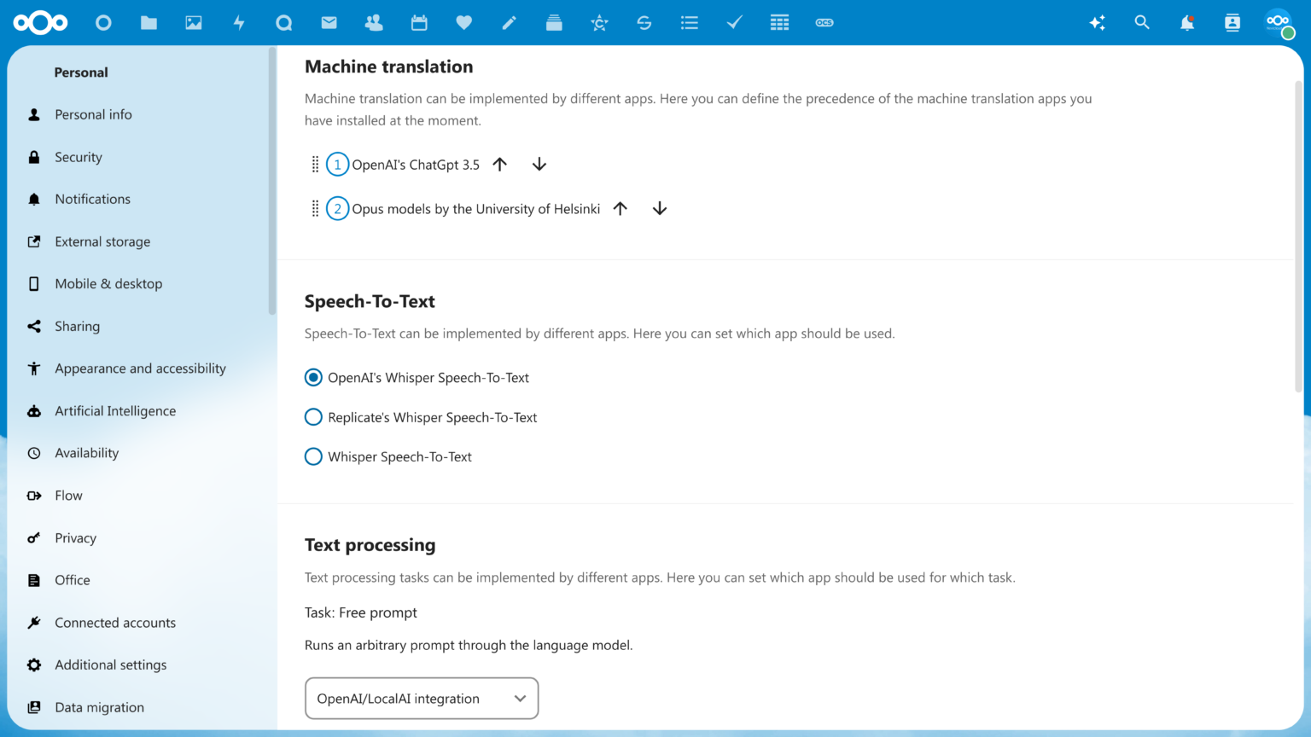Open the Calendar app icon

[419, 22]
